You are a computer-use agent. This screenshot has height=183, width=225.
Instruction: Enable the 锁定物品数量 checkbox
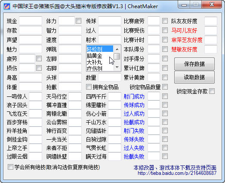pyautogui.click(x=165, y=87)
